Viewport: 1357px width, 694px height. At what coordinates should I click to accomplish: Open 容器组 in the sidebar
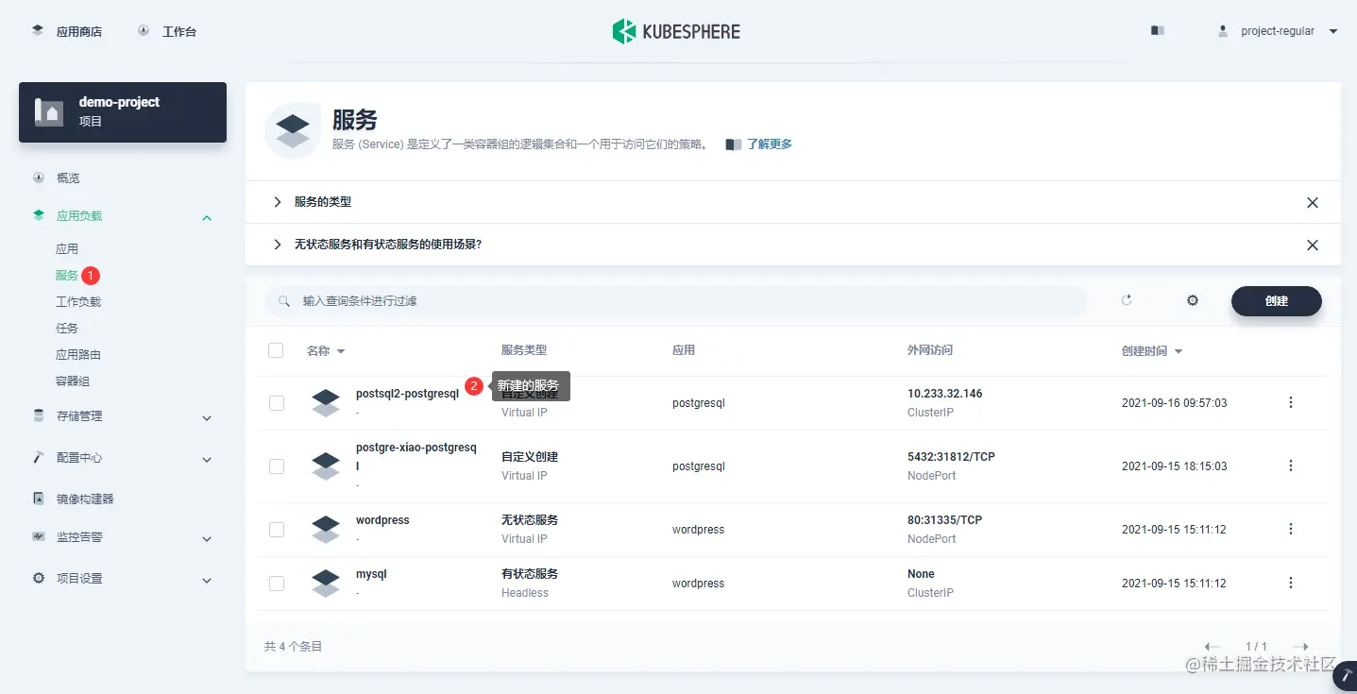pos(73,381)
